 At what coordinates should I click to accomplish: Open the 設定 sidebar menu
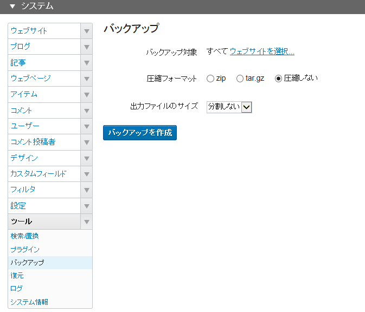pos(44,206)
